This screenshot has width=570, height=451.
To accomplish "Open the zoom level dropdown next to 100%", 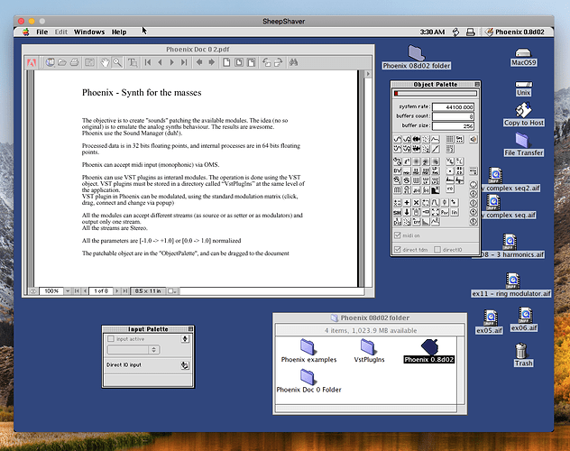I will tap(68, 291).
